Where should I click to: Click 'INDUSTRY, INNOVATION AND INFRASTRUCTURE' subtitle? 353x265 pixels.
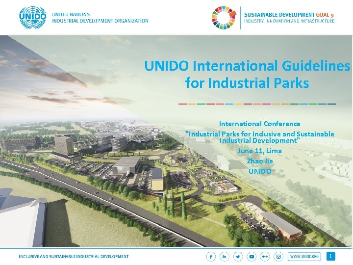289,21
